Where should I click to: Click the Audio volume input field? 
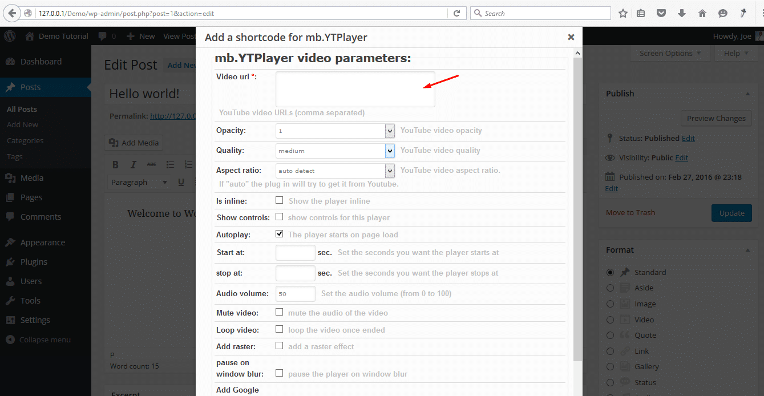click(x=296, y=294)
